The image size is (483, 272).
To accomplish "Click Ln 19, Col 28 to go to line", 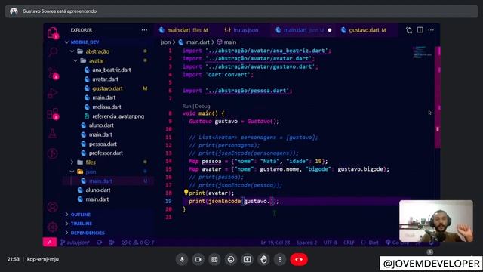I will click(275, 243).
